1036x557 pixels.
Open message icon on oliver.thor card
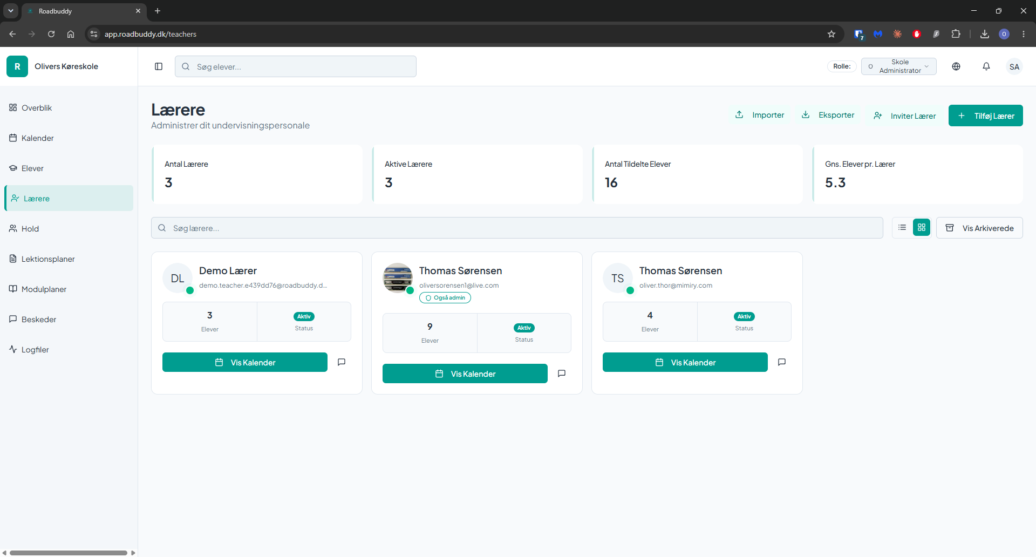click(x=782, y=362)
